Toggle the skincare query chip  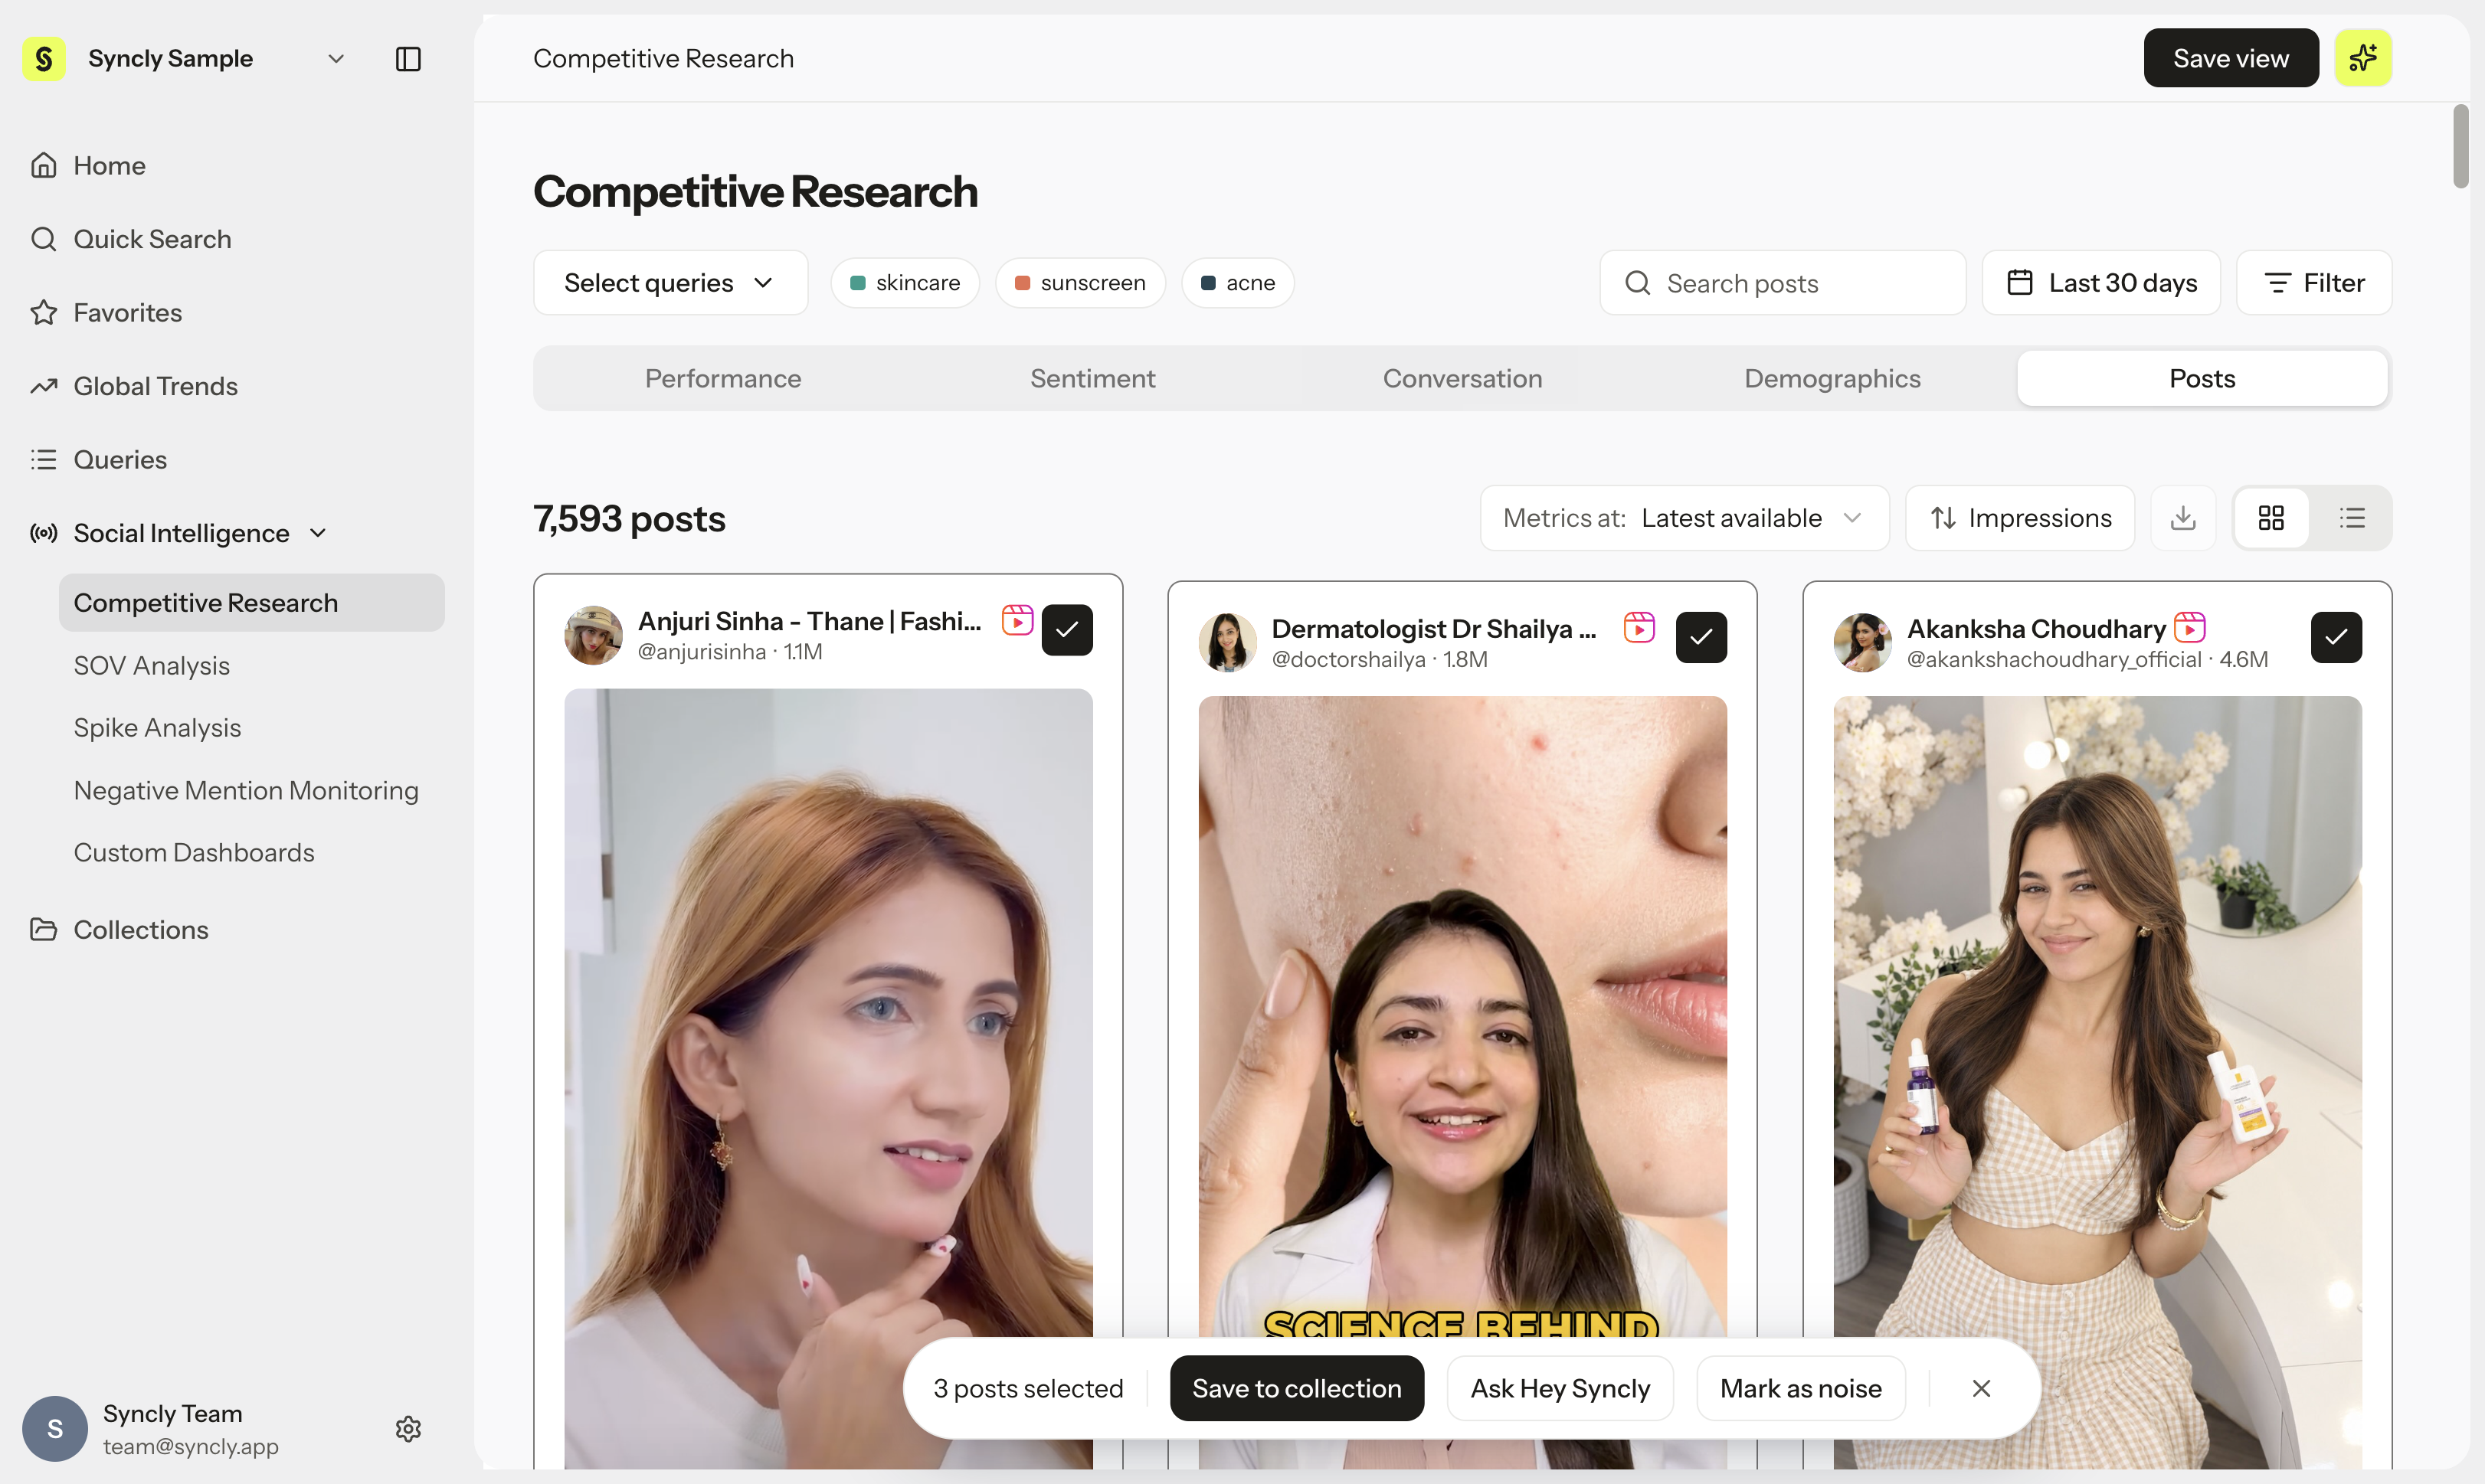click(x=905, y=283)
